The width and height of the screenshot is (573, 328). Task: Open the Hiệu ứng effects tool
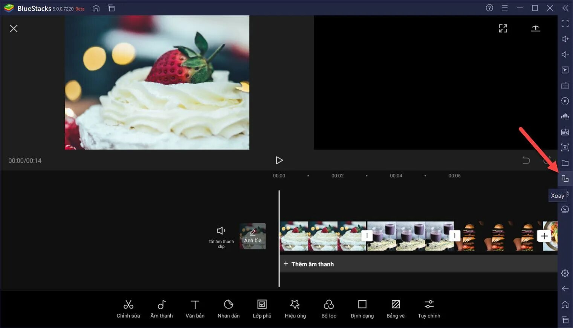tap(295, 309)
